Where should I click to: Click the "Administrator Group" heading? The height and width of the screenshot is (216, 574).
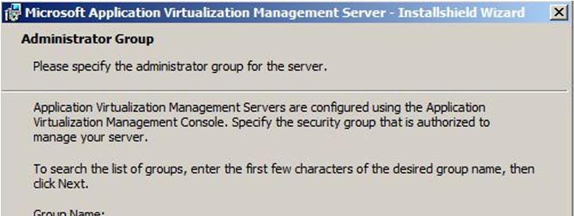point(87,40)
